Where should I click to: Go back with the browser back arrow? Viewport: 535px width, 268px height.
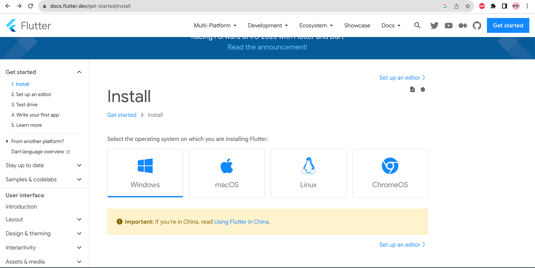click(8, 6)
